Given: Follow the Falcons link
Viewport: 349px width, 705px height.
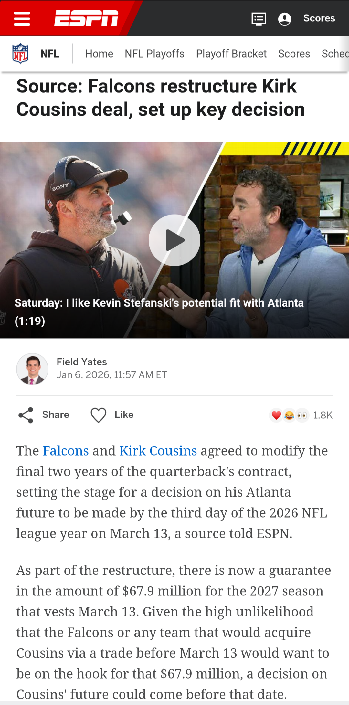Looking at the screenshot, I should point(66,451).
